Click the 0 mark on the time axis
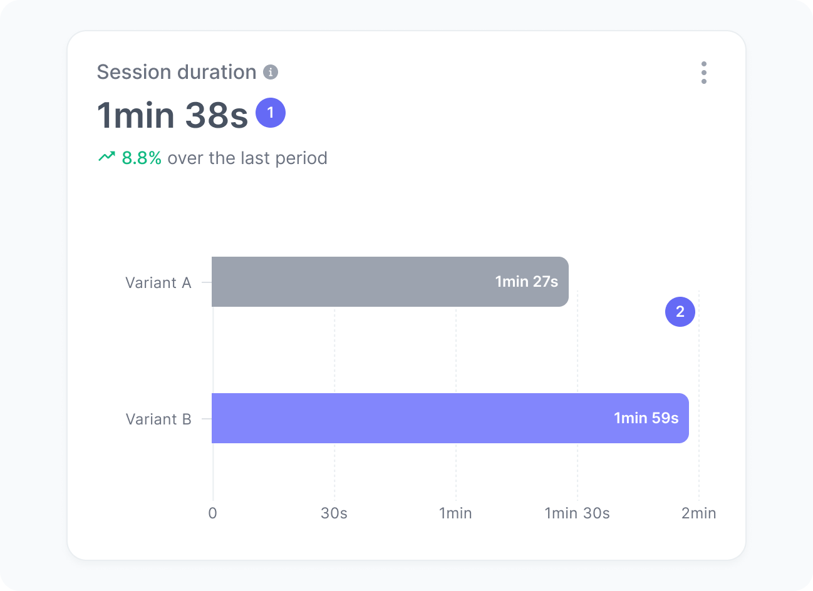This screenshot has width=813, height=591. pos(213,513)
